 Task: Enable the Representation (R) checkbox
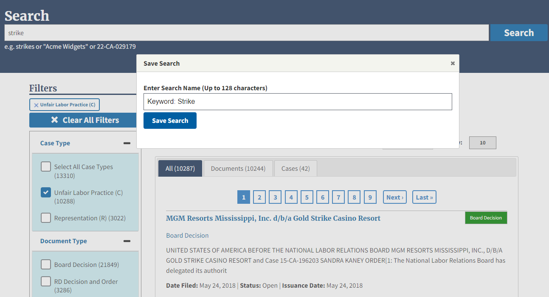pyautogui.click(x=46, y=218)
